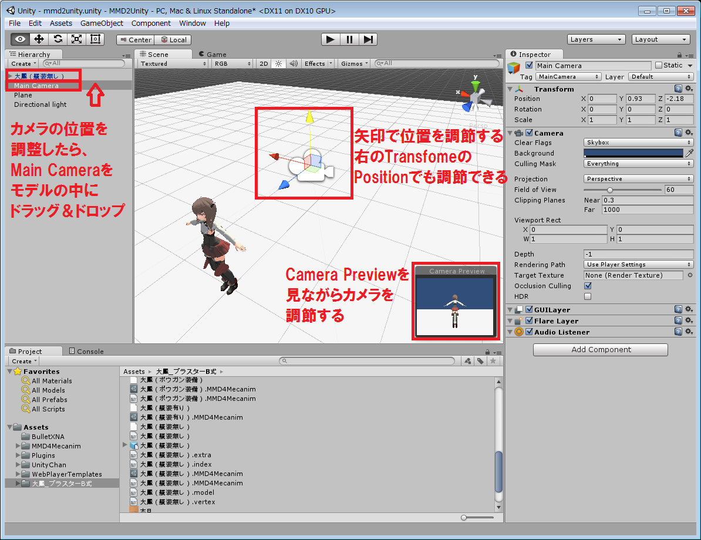Collapse the Transform component

click(x=510, y=89)
